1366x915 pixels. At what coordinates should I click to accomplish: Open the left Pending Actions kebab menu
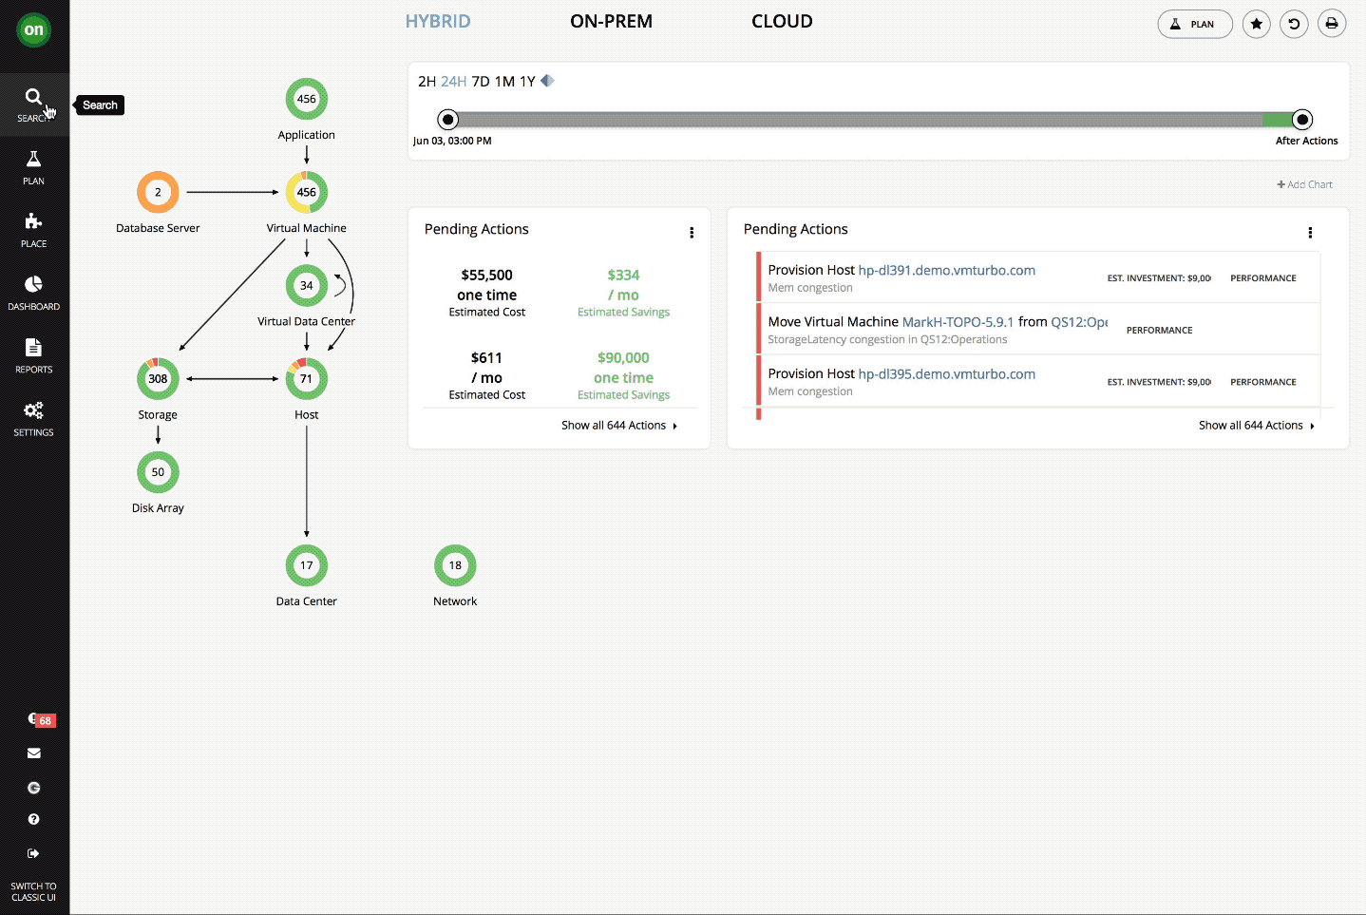[x=692, y=233]
